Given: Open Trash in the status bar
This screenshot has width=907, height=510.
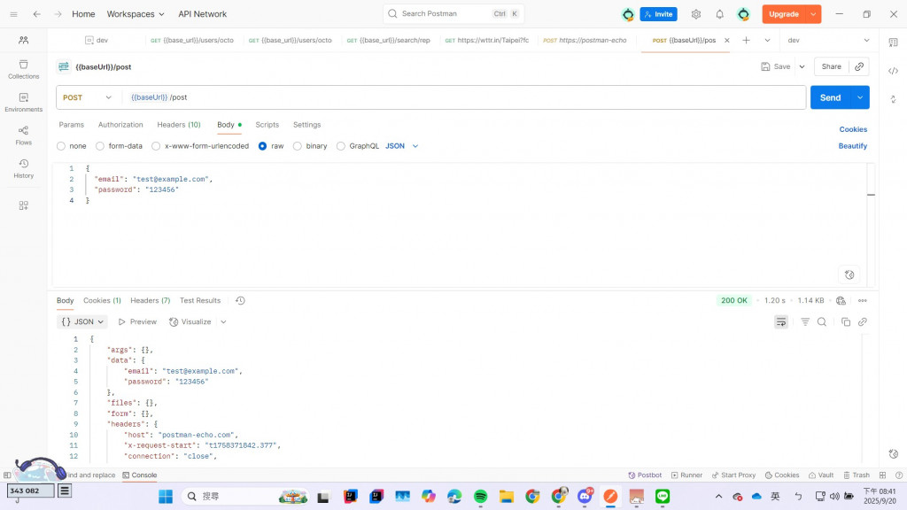Looking at the screenshot, I should [x=857, y=475].
